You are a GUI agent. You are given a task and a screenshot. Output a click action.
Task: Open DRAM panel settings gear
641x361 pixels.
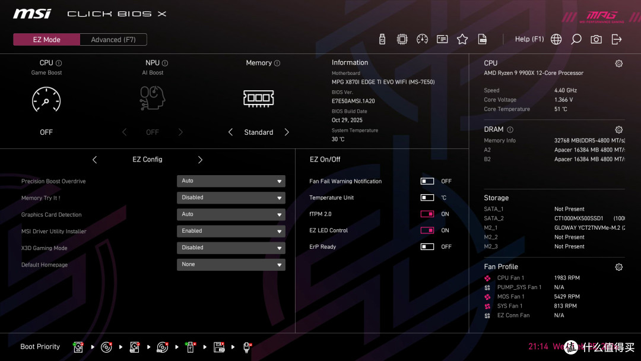(619, 129)
